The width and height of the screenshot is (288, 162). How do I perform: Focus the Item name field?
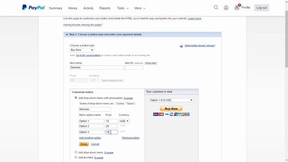[97, 67]
